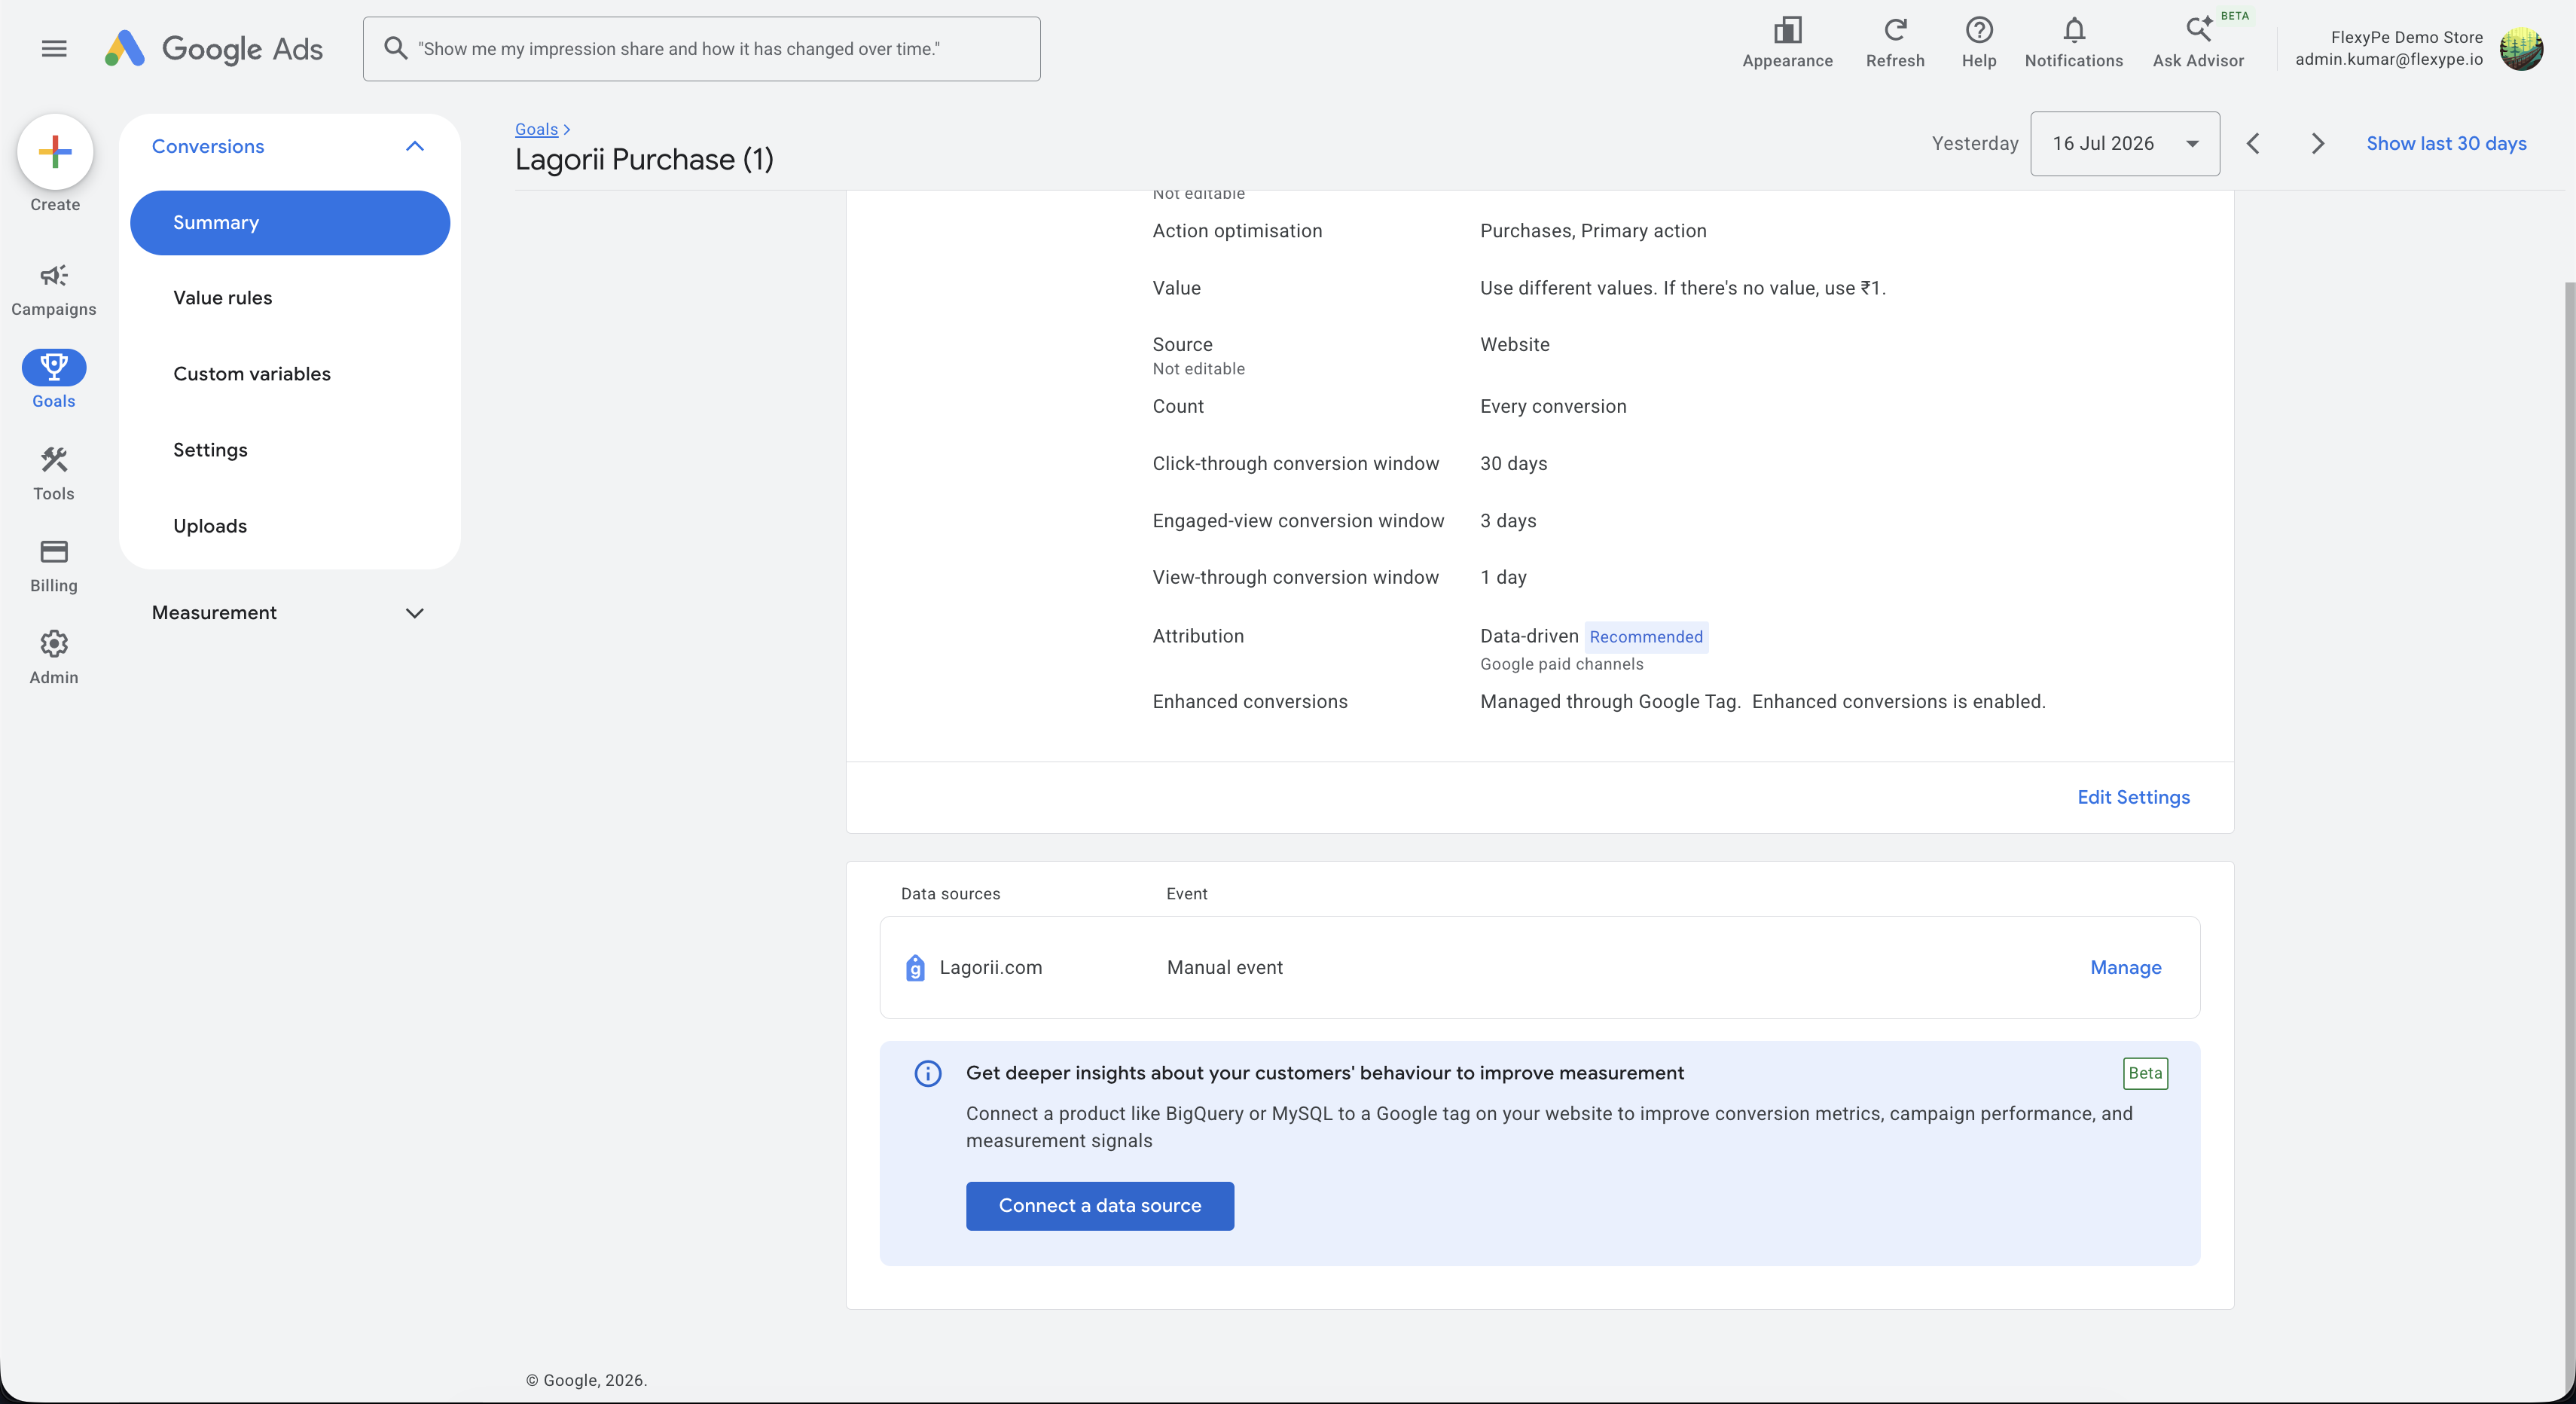Open the main hamburger menu
This screenshot has width=2576, height=1404.
point(54,48)
